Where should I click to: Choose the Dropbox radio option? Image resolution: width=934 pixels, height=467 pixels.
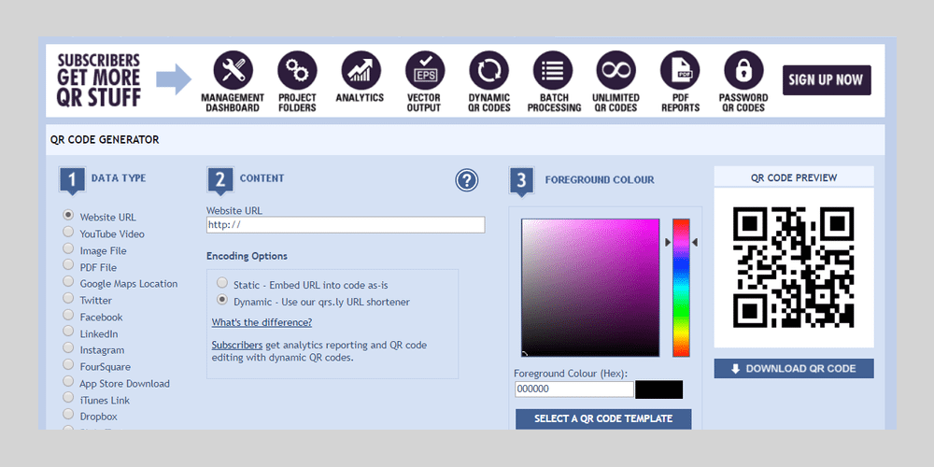[68, 414]
